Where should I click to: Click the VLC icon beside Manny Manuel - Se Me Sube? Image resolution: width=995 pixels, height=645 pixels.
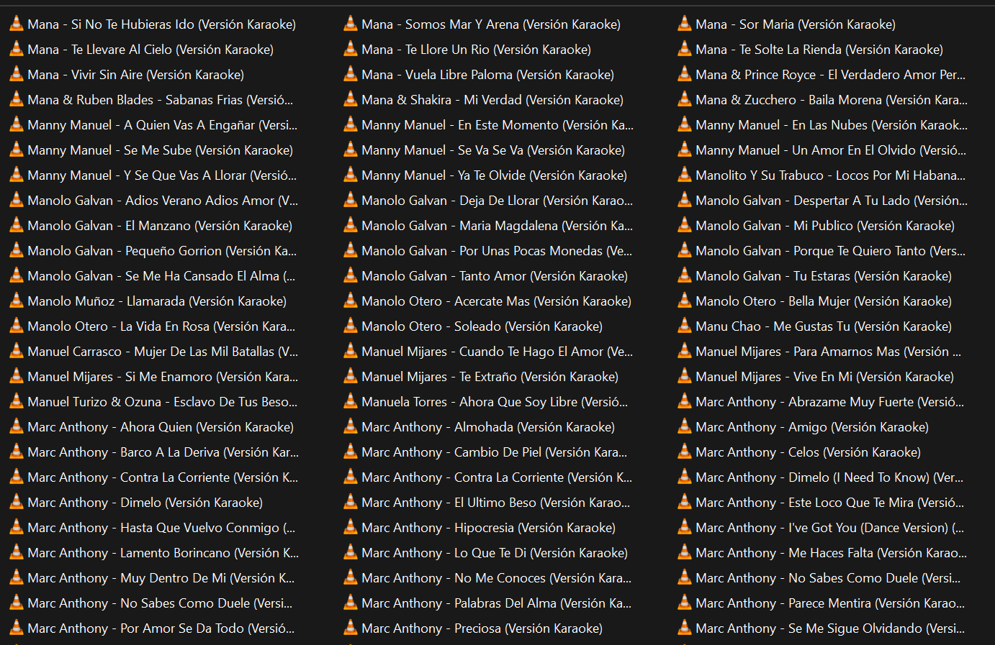[16, 150]
